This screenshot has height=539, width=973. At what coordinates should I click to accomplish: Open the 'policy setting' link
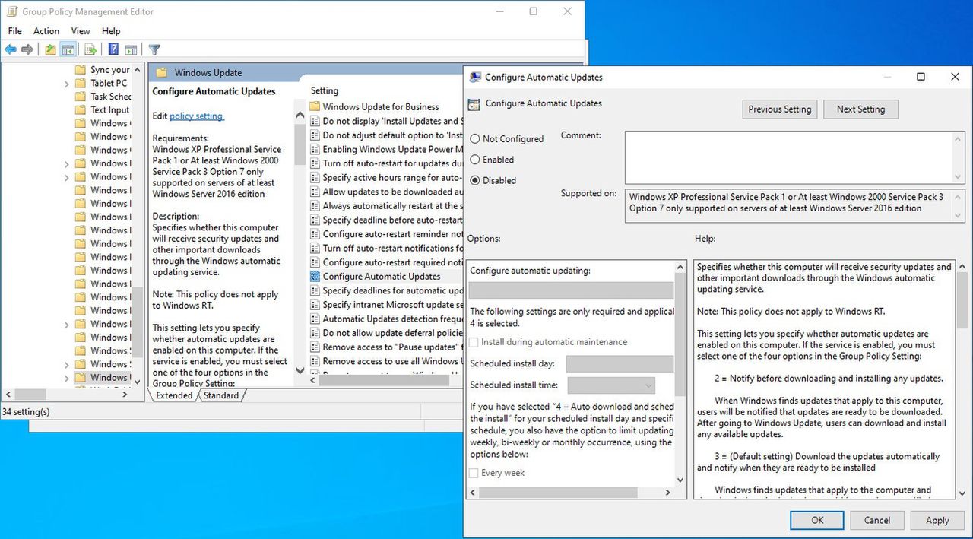[x=196, y=116]
